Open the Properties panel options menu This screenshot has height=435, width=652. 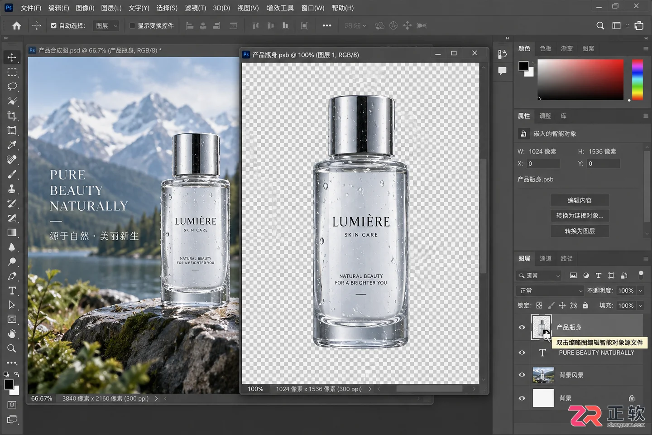pyautogui.click(x=646, y=116)
